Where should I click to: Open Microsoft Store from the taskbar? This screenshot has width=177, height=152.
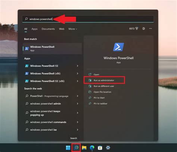[100, 148]
